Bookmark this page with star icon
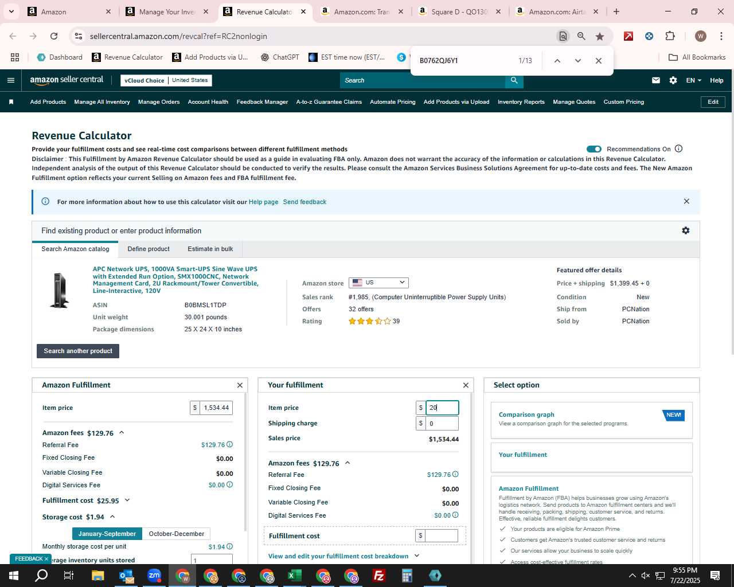 599,36
